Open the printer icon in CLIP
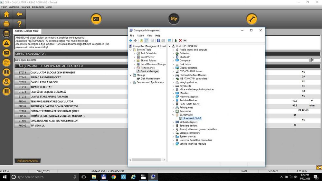 coord(6,24)
